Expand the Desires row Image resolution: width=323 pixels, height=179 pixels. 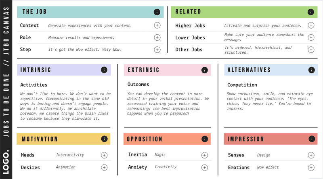pyautogui.click(x=104, y=167)
